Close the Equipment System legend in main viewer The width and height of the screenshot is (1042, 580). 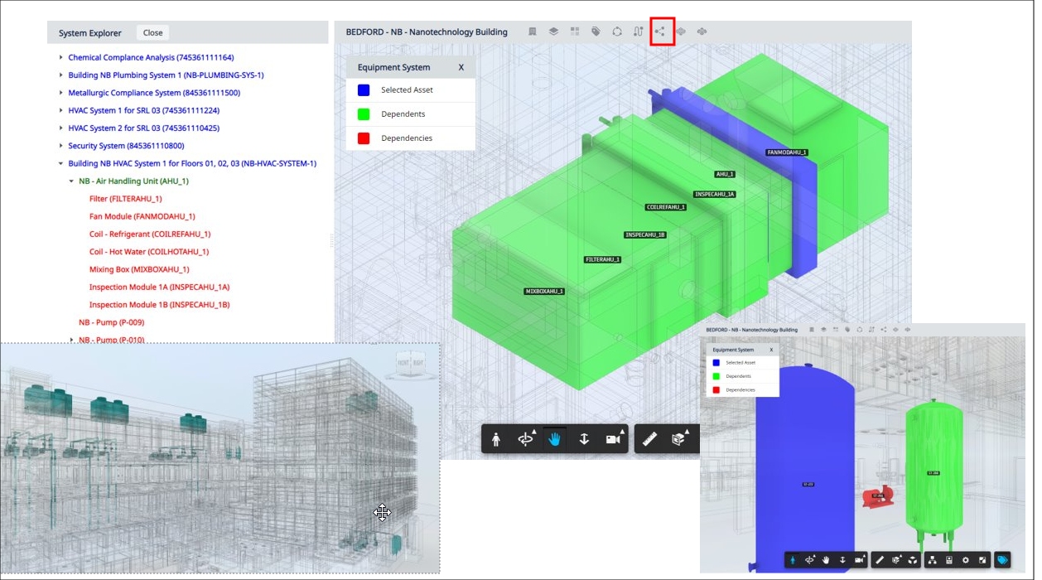point(461,67)
